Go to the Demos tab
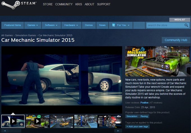Screen dimensions: 191x133 point(89,25)
